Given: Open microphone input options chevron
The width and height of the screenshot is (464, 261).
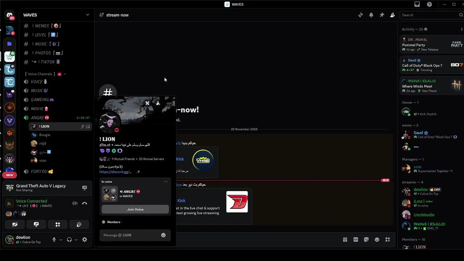Looking at the screenshot, I should [61, 240].
